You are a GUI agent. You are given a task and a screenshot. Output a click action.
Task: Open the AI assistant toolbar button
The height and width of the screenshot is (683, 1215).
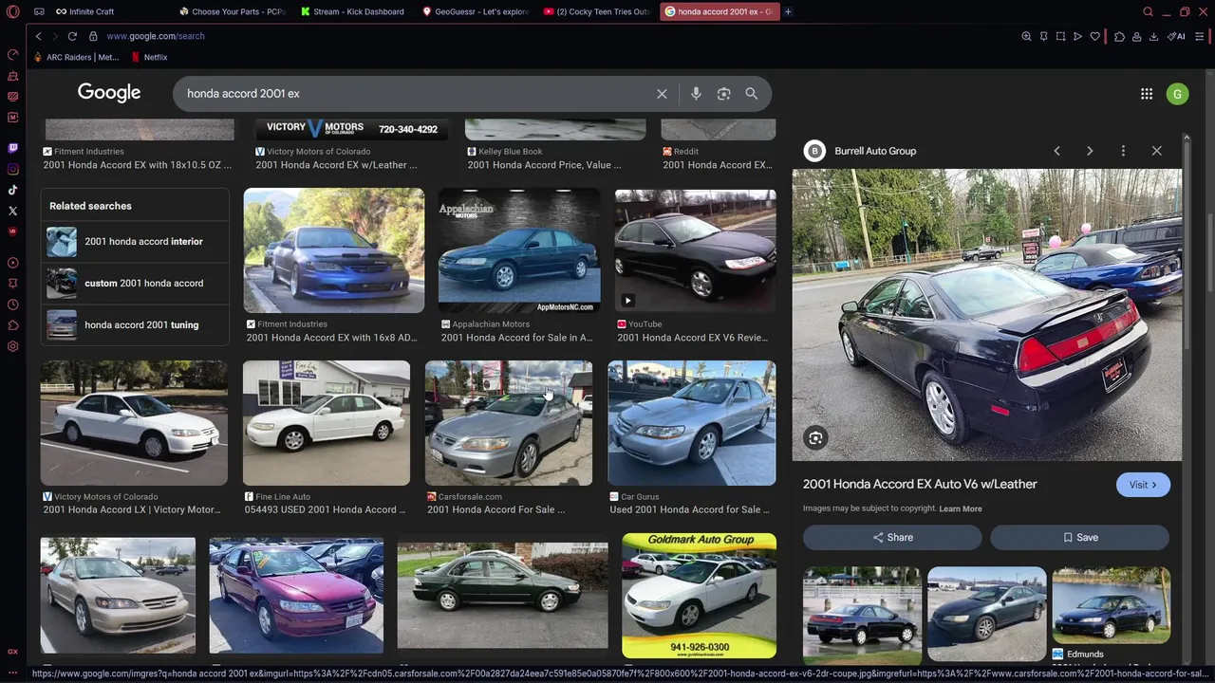coord(1176,36)
